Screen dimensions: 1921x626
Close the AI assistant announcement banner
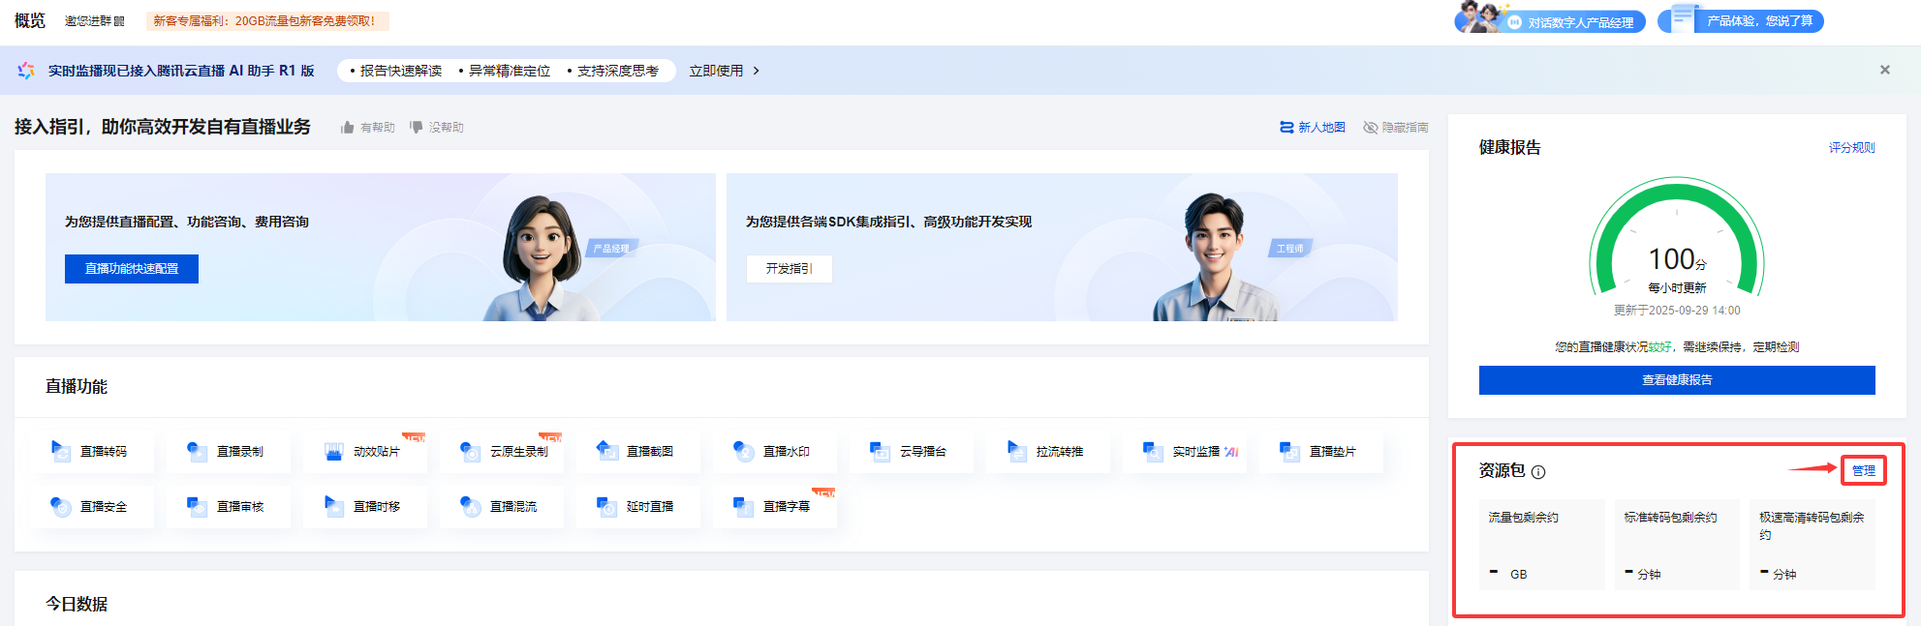pyautogui.click(x=1885, y=70)
